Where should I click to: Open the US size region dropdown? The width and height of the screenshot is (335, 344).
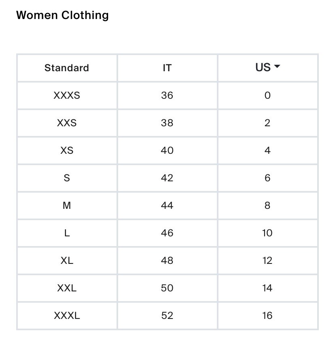(268, 67)
